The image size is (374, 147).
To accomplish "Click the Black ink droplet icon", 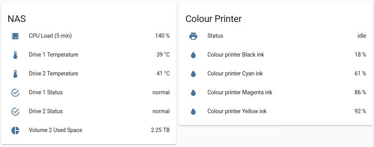I will [193, 55].
